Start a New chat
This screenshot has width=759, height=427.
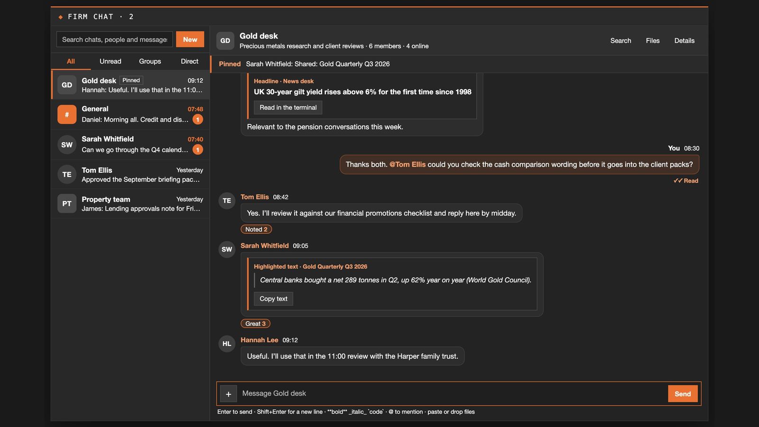190,39
